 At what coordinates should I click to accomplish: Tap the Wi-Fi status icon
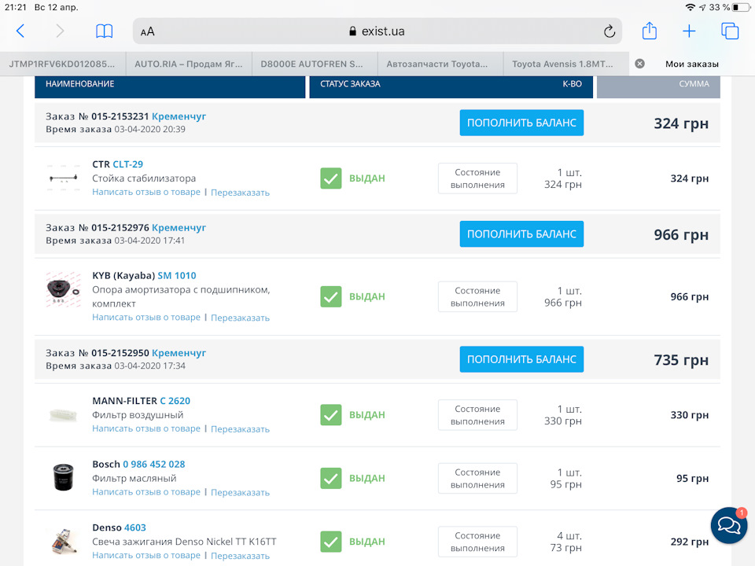(x=690, y=7)
